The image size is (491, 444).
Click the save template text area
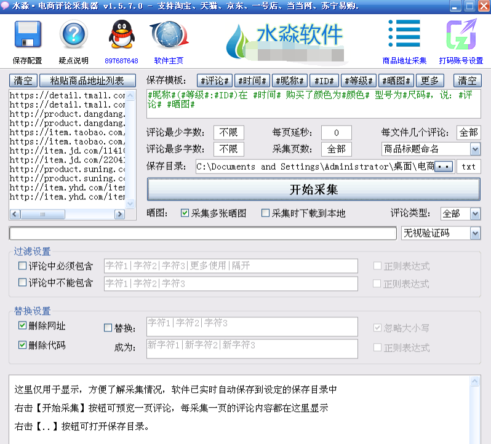[x=313, y=104]
